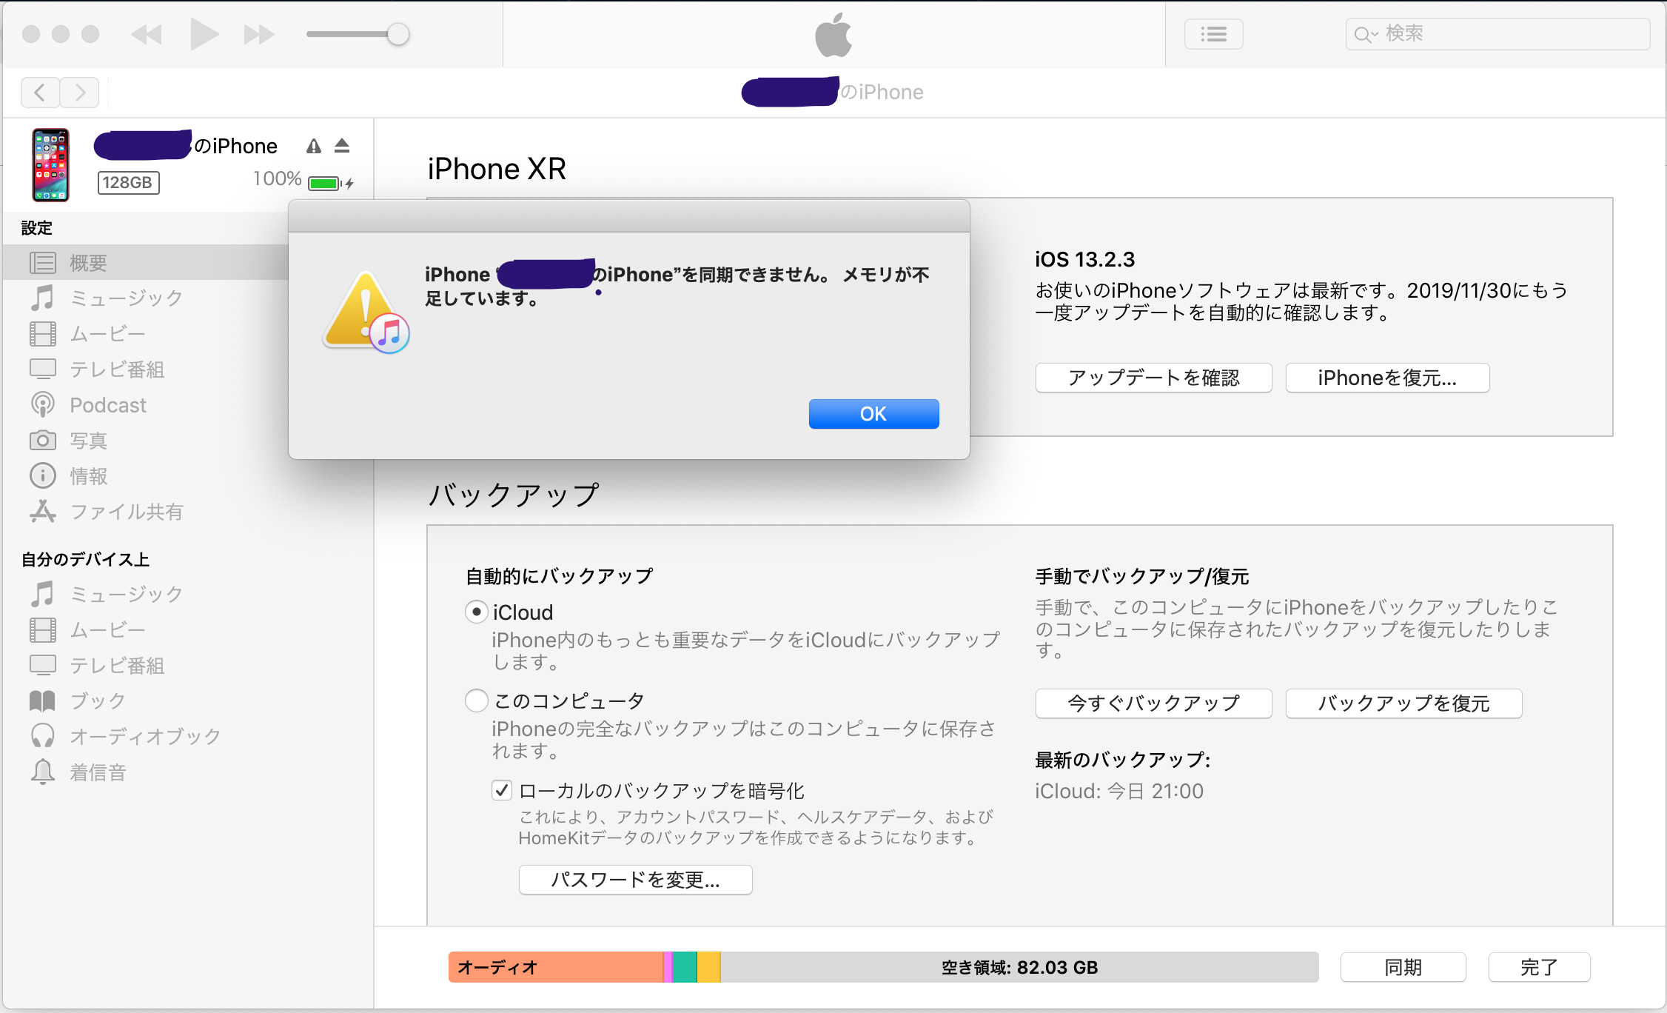Click the 同期 button
This screenshot has width=1667, height=1013.
point(1403,967)
